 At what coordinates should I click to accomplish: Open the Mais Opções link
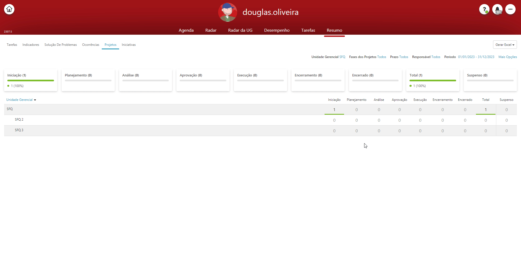508,57
